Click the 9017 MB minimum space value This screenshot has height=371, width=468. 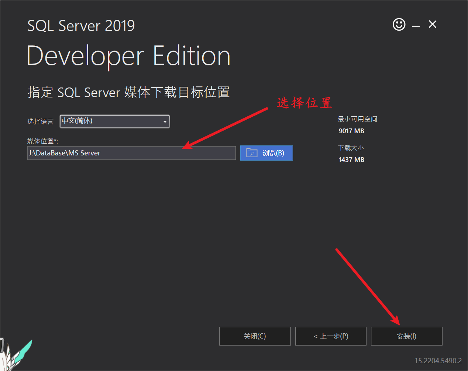click(x=351, y=131)
